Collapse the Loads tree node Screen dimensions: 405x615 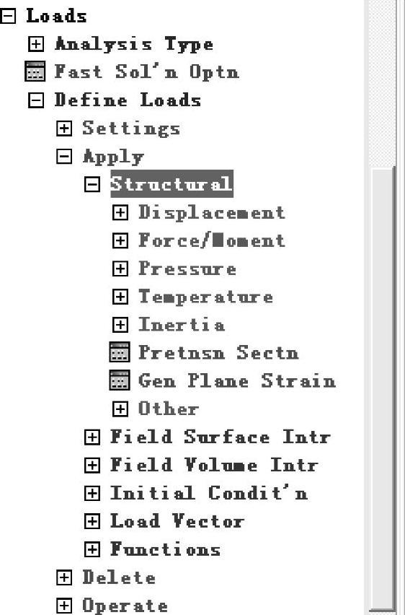click(7, 16)
